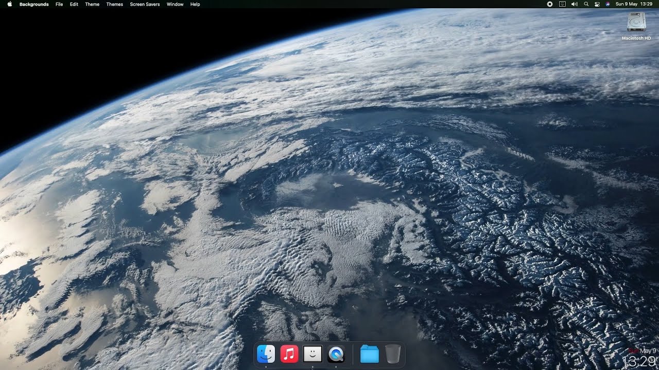Open the smiley-face Backgrounds app in Dock
Screen dimensions: 659x370
[x=313, y=354]
